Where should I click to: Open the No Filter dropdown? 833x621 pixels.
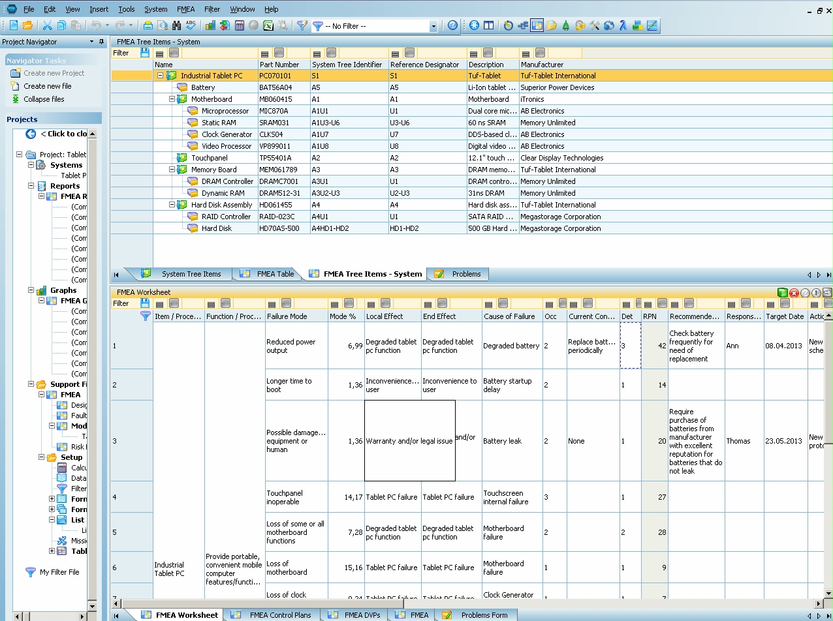[433, 26]
